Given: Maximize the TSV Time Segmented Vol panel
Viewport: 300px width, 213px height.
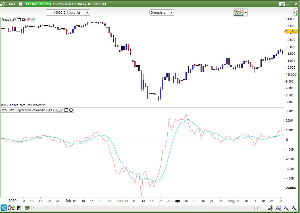Looking at the screenshot, I should coord(66,110).
